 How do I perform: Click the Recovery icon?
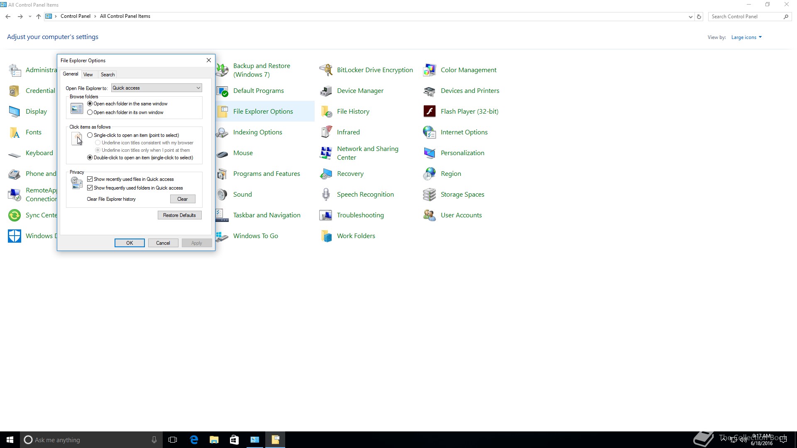point(326,174)
